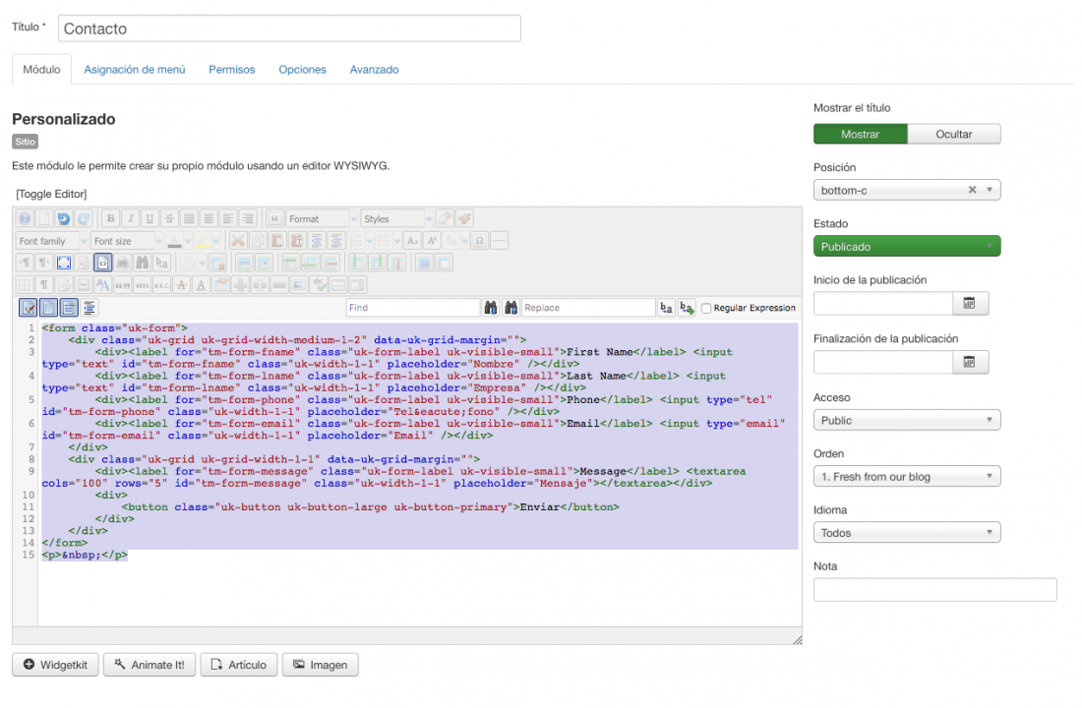Switch to the Avanzado tab
This screenshot has width=1082, height=708.
tap(374, 70)
